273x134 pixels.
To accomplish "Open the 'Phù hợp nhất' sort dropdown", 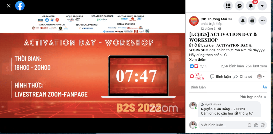I will [x=252, y=97].
